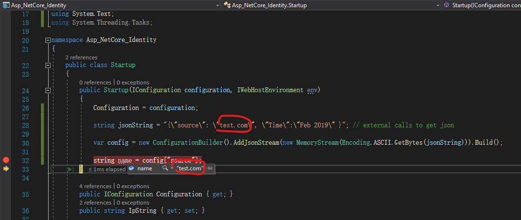Click the yellow current-statement arrow in margin
The height and width of the screenshot is (220, 521).
pyautogui.click(x=6, y=169)
